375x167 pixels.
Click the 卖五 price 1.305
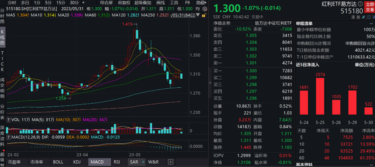(x=251, y=36)
